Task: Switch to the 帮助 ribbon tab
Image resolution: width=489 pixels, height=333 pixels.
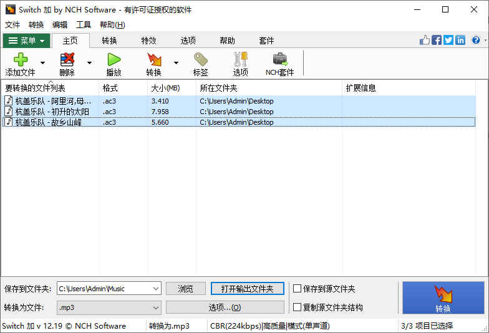Action: [227, 41]
